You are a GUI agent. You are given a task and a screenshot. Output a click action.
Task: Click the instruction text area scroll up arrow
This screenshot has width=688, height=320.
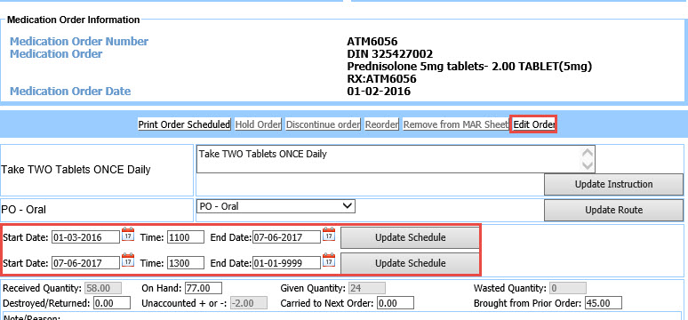[x=588, y=153]
